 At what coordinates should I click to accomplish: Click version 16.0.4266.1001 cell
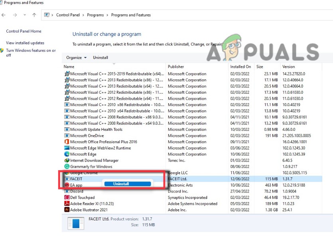295,142
